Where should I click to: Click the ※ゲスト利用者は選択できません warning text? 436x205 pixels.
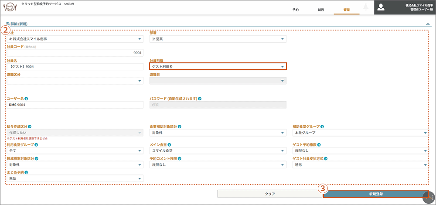tap(27, 138)
